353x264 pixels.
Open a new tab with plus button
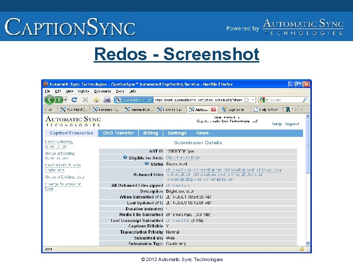pyautogui.click(x=302, y=110)
